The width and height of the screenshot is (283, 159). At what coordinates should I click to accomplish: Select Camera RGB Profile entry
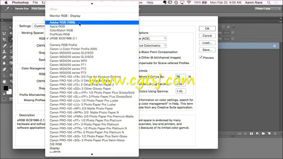click(x=92, y=45)
